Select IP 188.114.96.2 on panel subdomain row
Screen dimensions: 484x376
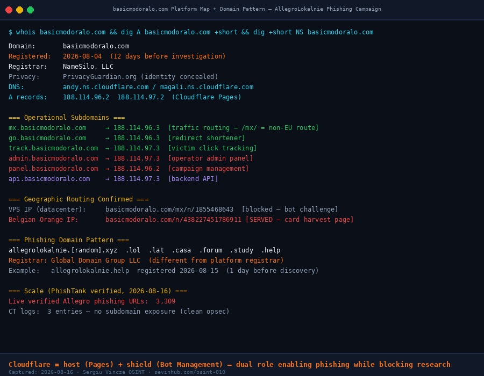click(137, 168)
